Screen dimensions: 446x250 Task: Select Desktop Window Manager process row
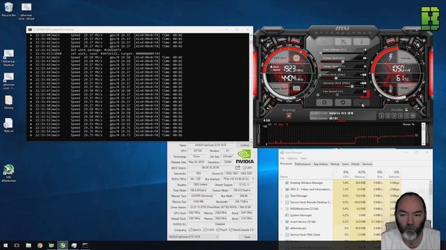[x=340, y=183]
